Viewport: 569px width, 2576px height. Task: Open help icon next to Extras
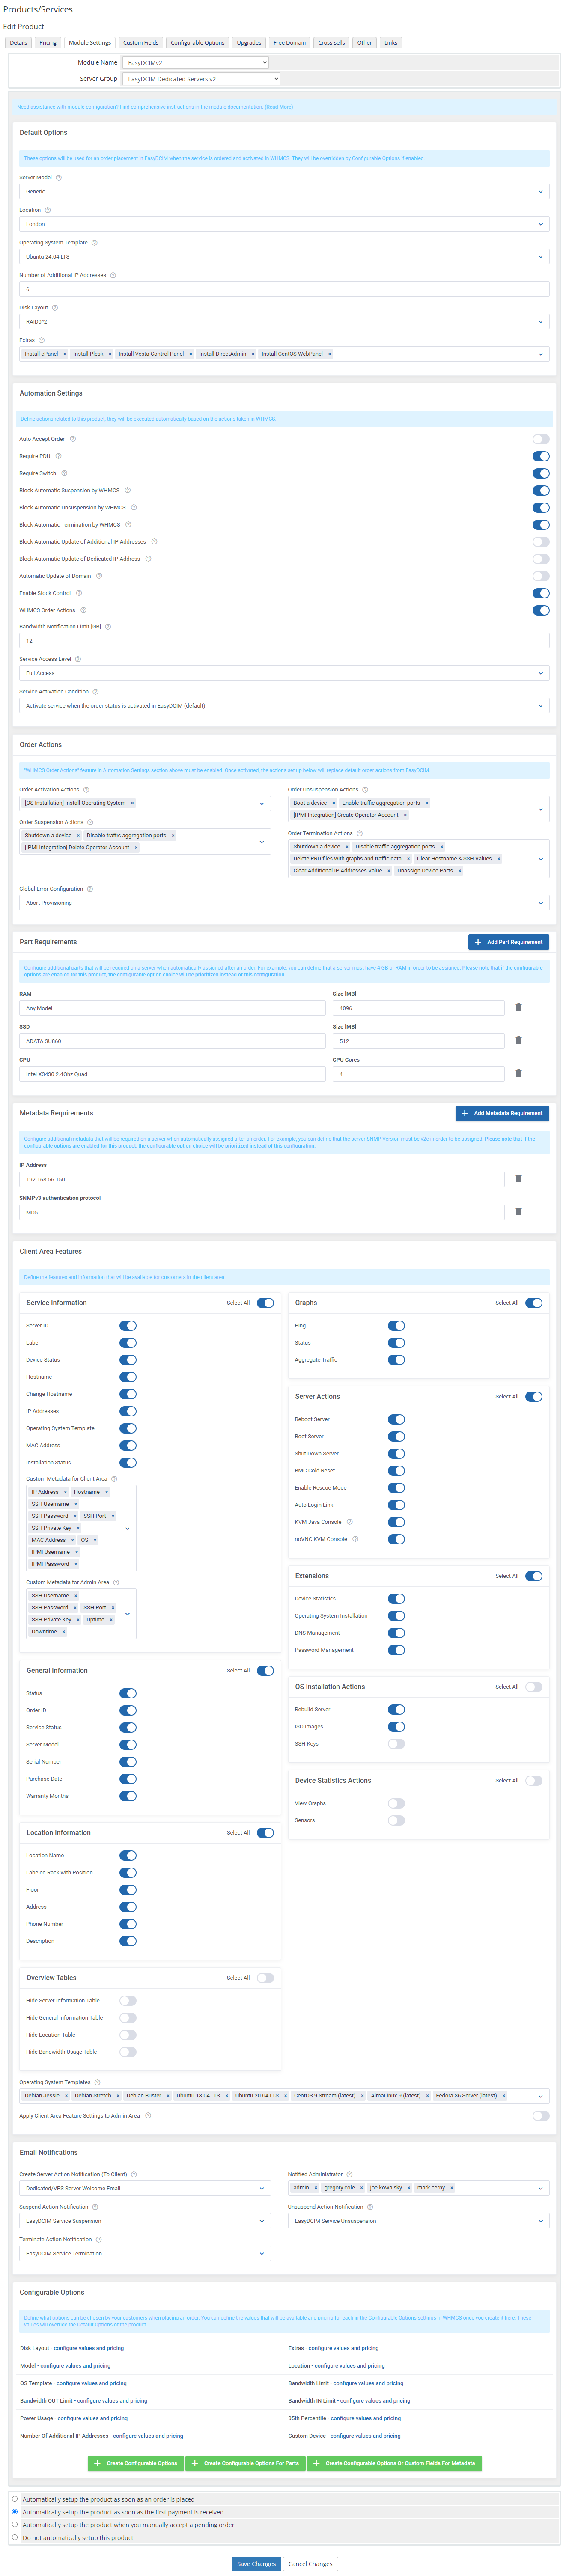point(41,340)
